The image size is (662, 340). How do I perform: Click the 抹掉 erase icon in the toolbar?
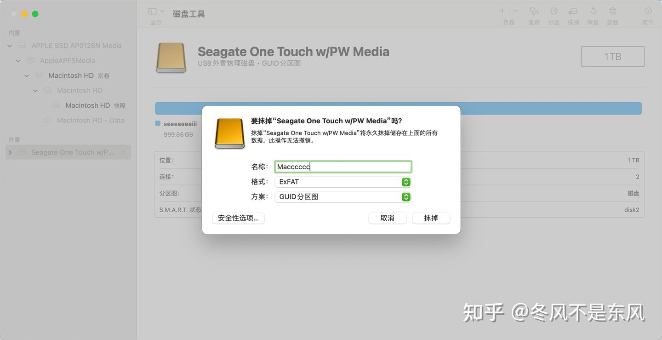[573, 11]
